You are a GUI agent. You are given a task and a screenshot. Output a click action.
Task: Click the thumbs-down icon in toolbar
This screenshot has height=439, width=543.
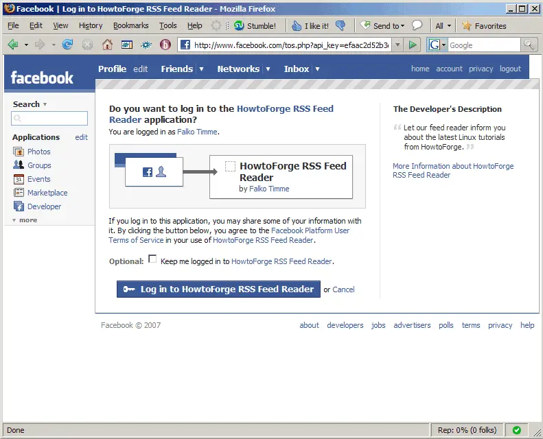[340, 26]
